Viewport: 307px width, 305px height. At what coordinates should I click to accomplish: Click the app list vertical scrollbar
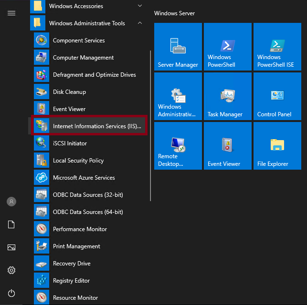coord(150,126)
